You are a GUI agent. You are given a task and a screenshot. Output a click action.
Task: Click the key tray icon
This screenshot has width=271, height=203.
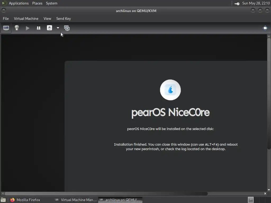click(237, 4)
